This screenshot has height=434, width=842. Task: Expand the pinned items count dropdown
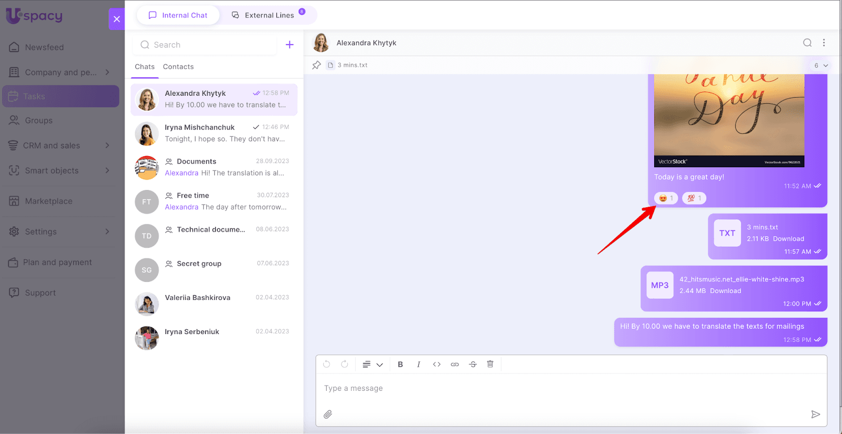821,66
